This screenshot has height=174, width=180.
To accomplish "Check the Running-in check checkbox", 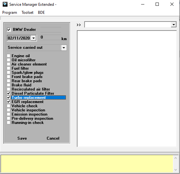I will (x=8, y=123).
